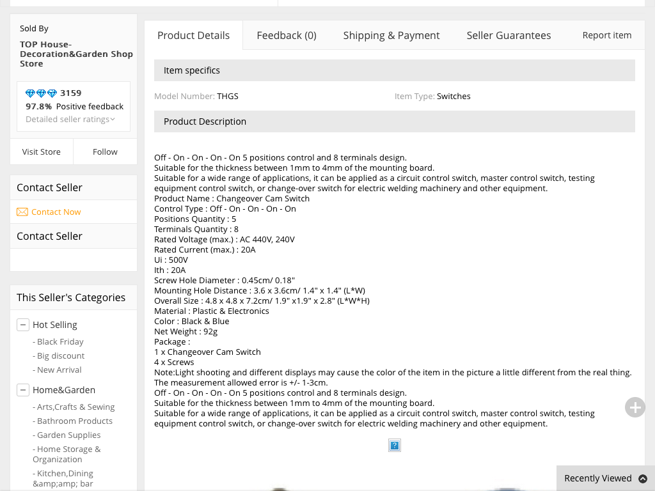Switch to the Feedback (0) tab
Viewport: 655px width, 491px height.
(x=287, y=36)
